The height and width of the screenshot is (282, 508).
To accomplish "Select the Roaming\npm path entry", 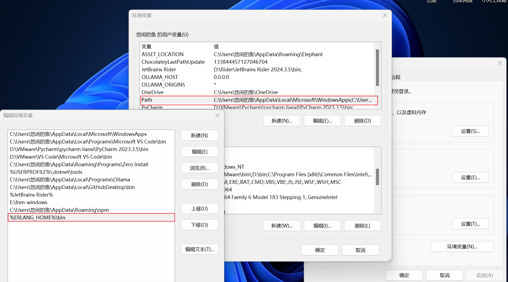I will [x=91, y=210].
